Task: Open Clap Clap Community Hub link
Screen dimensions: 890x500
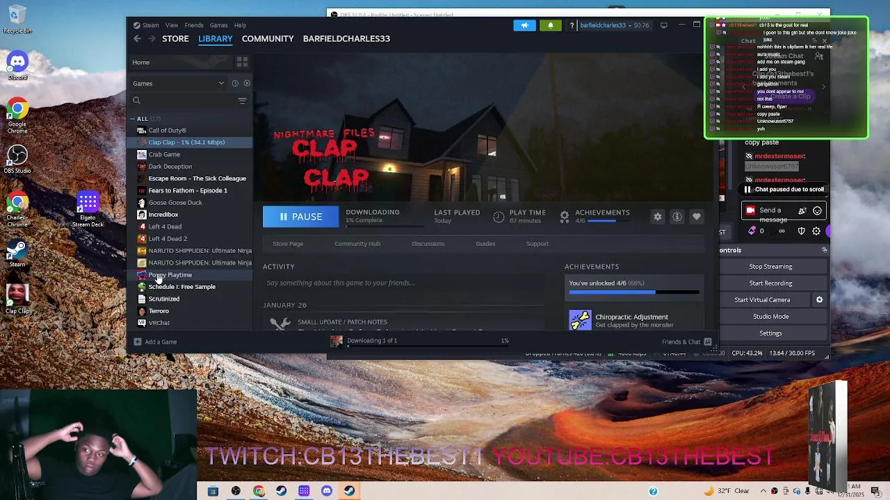Action: [x=357, y=244]
